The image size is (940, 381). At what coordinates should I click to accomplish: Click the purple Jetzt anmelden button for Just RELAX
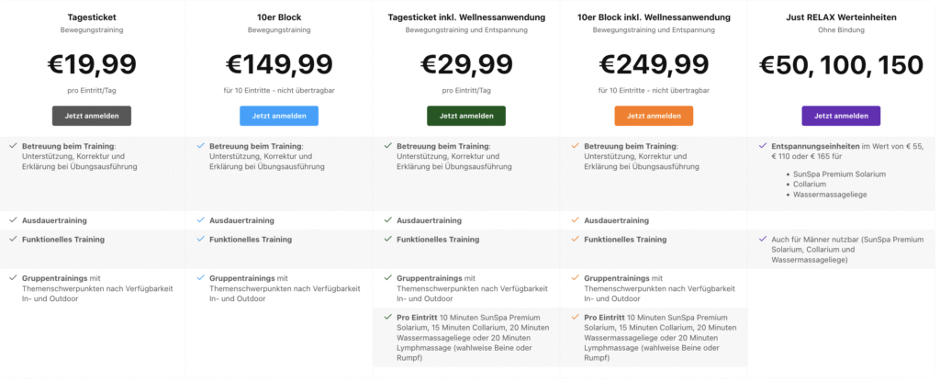pos(841,116)
